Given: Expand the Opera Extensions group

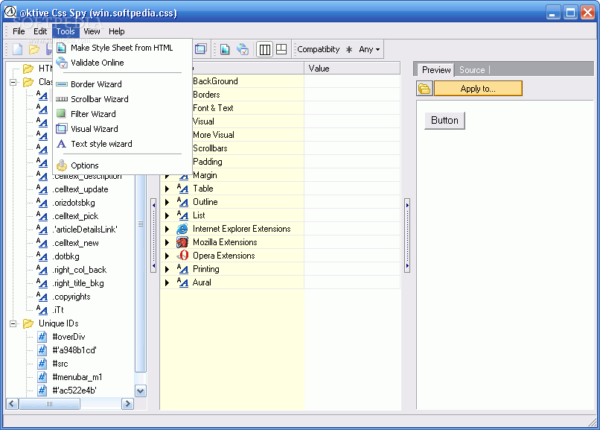Looking at the screenshot, I should point(167,256).
